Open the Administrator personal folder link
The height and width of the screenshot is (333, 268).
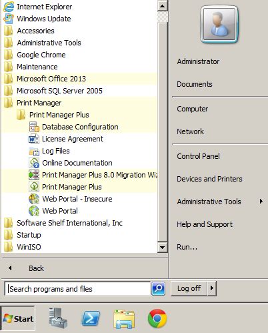pos(198,61)
